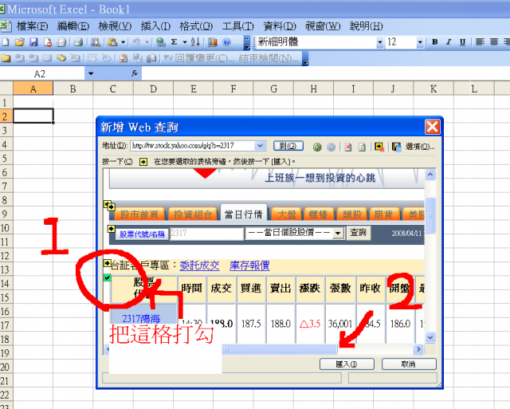Select column F header
The height and width of the screenshot is (409, 510).
click(233, 88)
